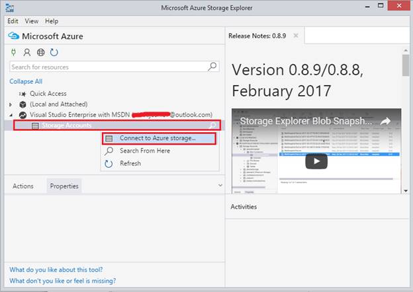The height and width of the screenshot is (292, 413).
Task: Click the globe icon in the toolbar
Action: [40, 52]
